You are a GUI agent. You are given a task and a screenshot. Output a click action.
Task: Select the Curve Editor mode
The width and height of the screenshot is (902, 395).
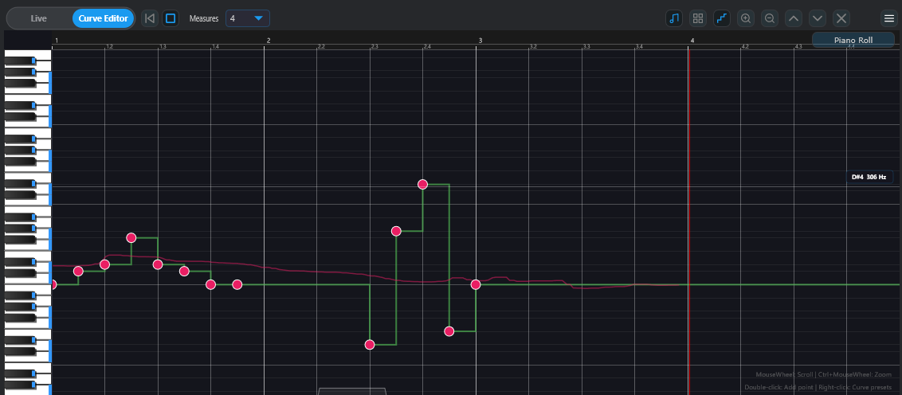[x=104, y=18]
